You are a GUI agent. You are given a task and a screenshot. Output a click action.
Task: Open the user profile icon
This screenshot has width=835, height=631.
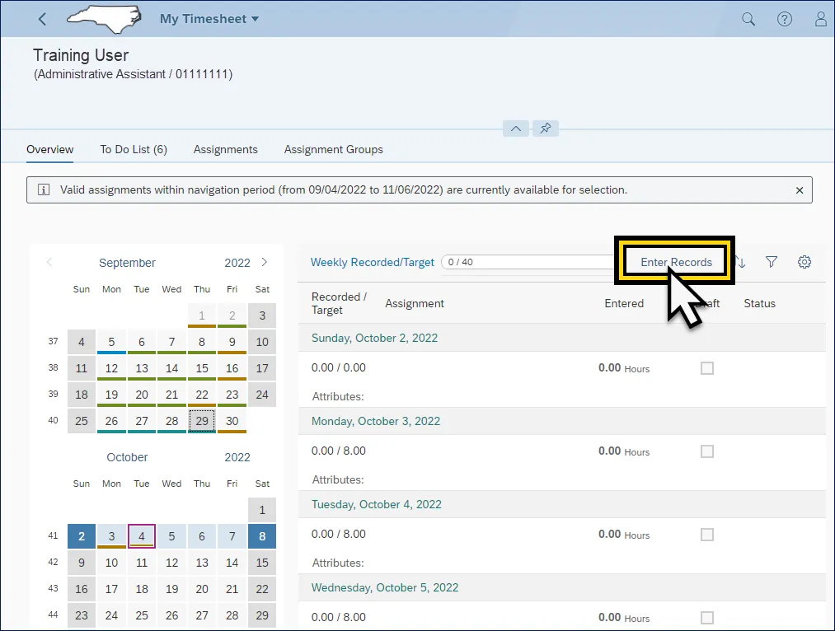[x=821, y=19]
